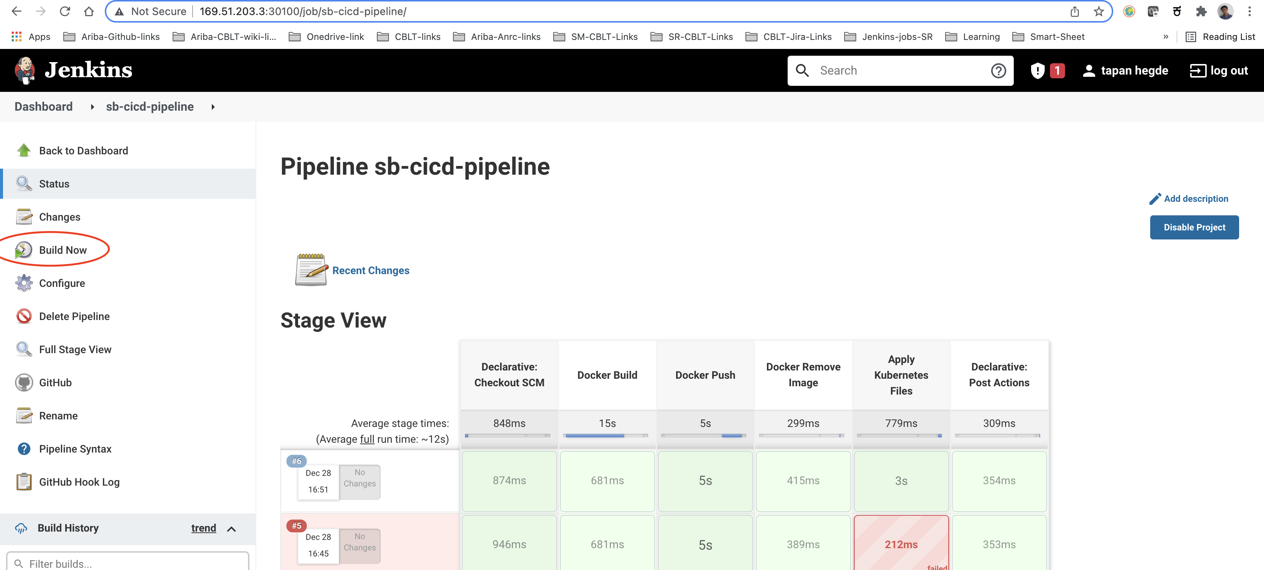Click the share page icon in address bar

pos(1074,11)
